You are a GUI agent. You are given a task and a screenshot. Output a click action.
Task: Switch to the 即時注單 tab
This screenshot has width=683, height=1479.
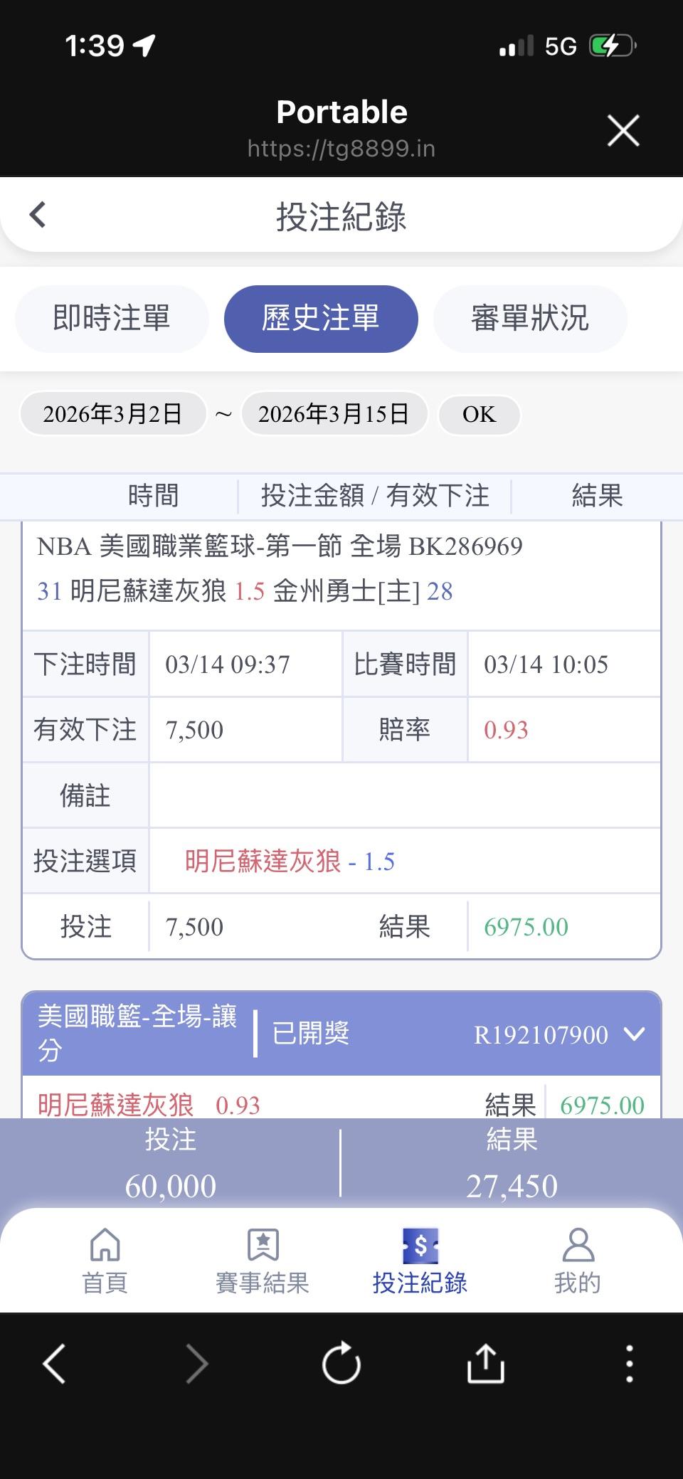click(x=112, y=319)
